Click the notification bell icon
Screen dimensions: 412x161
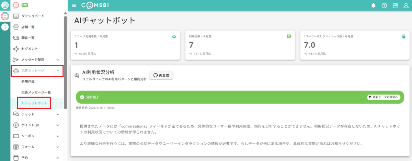coord(374,5)
